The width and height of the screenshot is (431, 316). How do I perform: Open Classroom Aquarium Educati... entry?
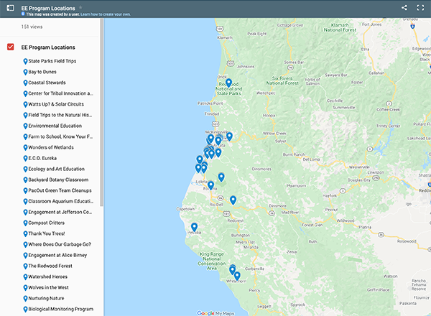tap(61, 201)
